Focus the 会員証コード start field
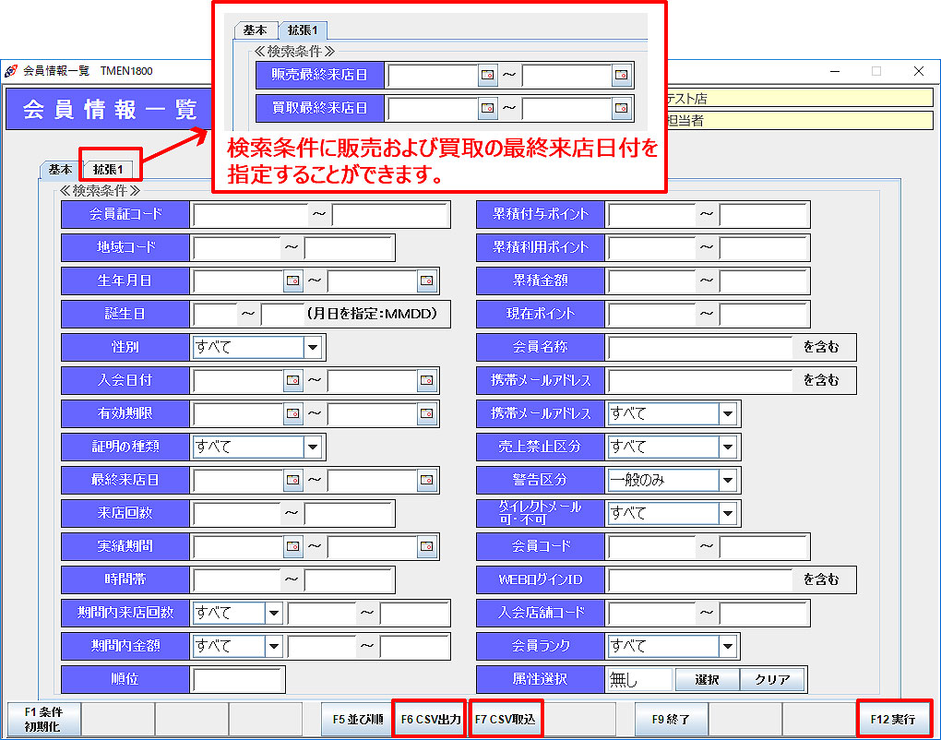Screen dimensions: 941x740 coord(250,214)
